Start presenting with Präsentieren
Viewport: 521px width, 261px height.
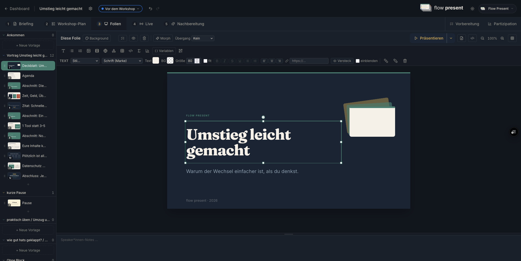[429, 38]
